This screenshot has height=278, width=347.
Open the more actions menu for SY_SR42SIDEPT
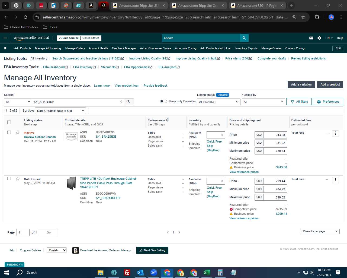pos(335,180)
